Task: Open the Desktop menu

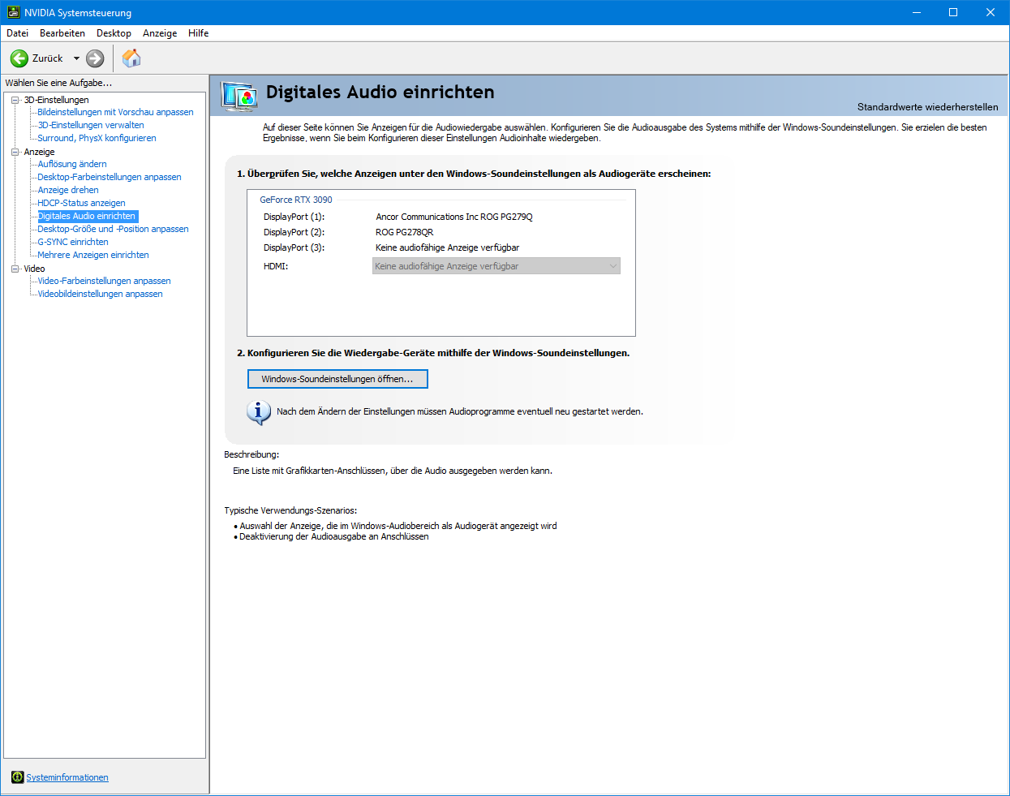Action: 114,33
